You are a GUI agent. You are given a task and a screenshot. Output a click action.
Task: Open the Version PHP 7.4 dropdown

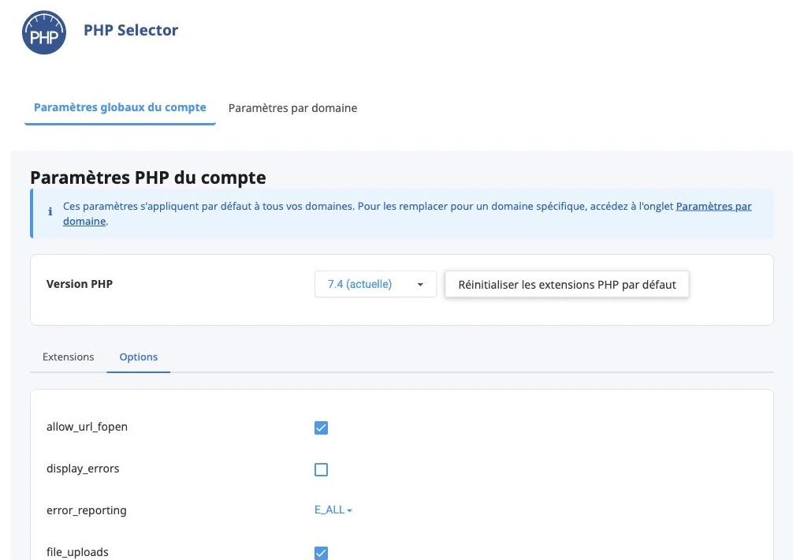[x=375, y=285]
